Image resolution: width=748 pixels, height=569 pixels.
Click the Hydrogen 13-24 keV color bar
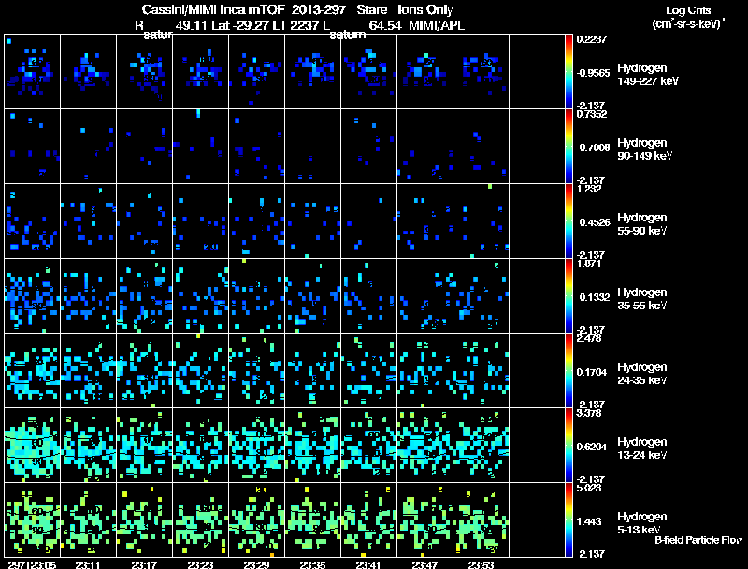click(x=568, y=446)
